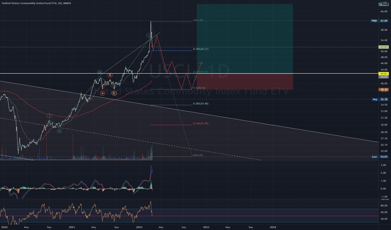Click the Low 24.03 label

(380, 157)
